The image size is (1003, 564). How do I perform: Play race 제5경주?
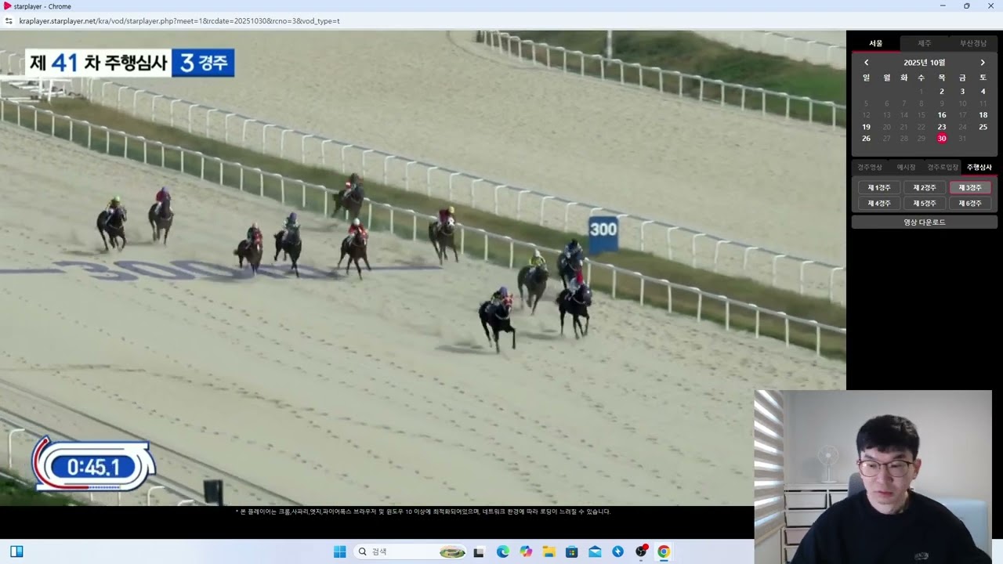925,204
